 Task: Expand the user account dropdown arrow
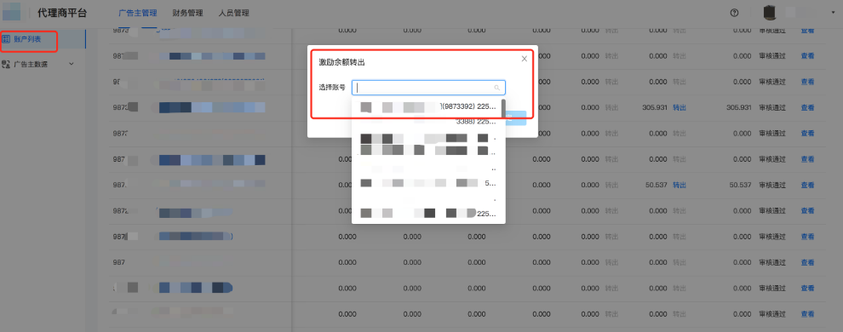(x=833, y=13)
